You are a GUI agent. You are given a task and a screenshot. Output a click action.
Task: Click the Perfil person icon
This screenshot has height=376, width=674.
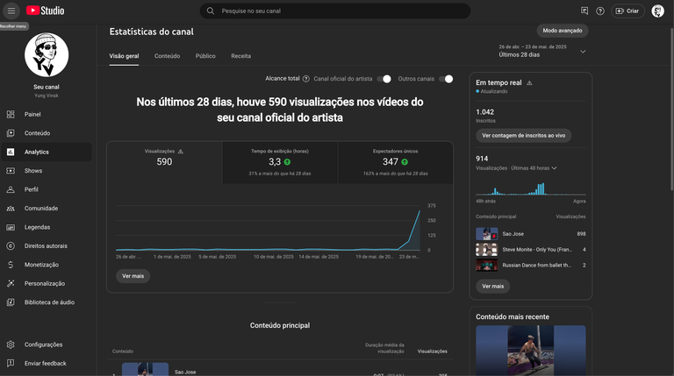11,189
